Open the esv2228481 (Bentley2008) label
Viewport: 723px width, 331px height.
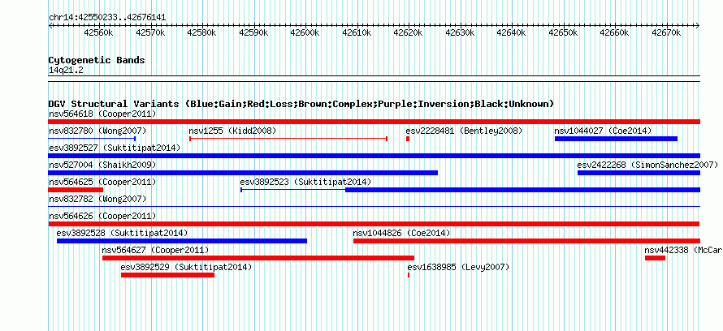pyautogui.click(x=464, y=131)
